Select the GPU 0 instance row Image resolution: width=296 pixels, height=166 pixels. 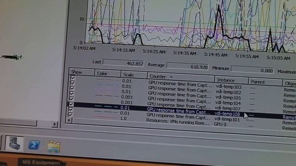click(x=220, y=124)
